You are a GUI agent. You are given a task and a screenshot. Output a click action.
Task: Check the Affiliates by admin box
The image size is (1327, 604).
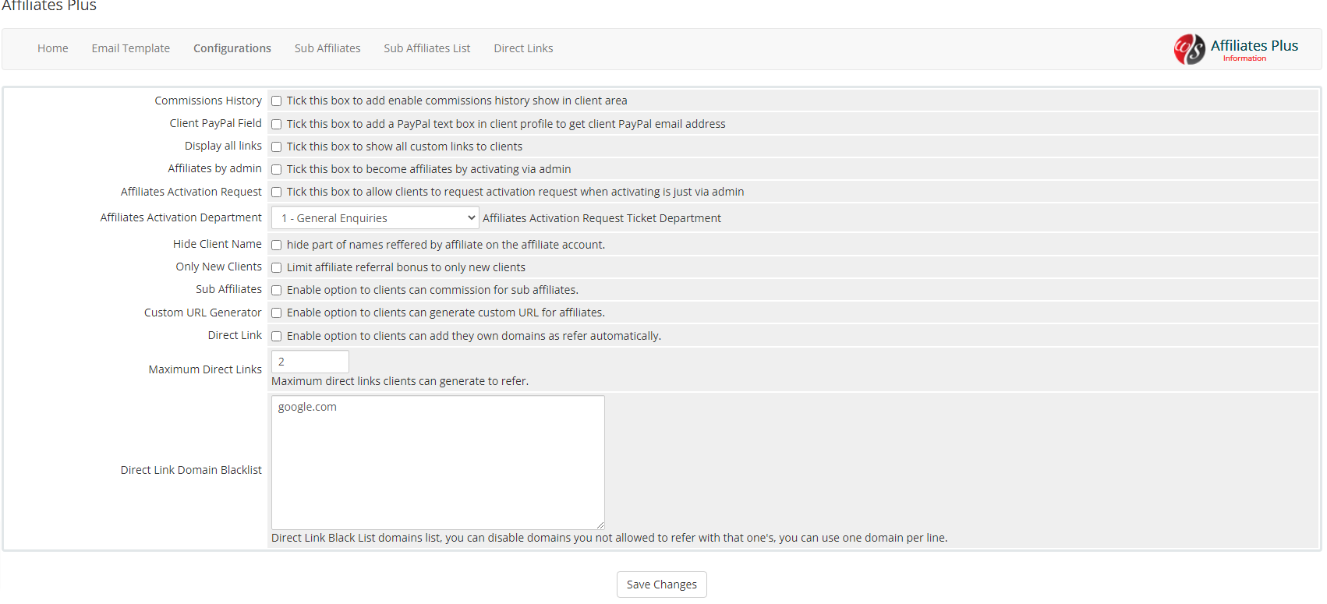pyautogui.click(x=276, y=169)
